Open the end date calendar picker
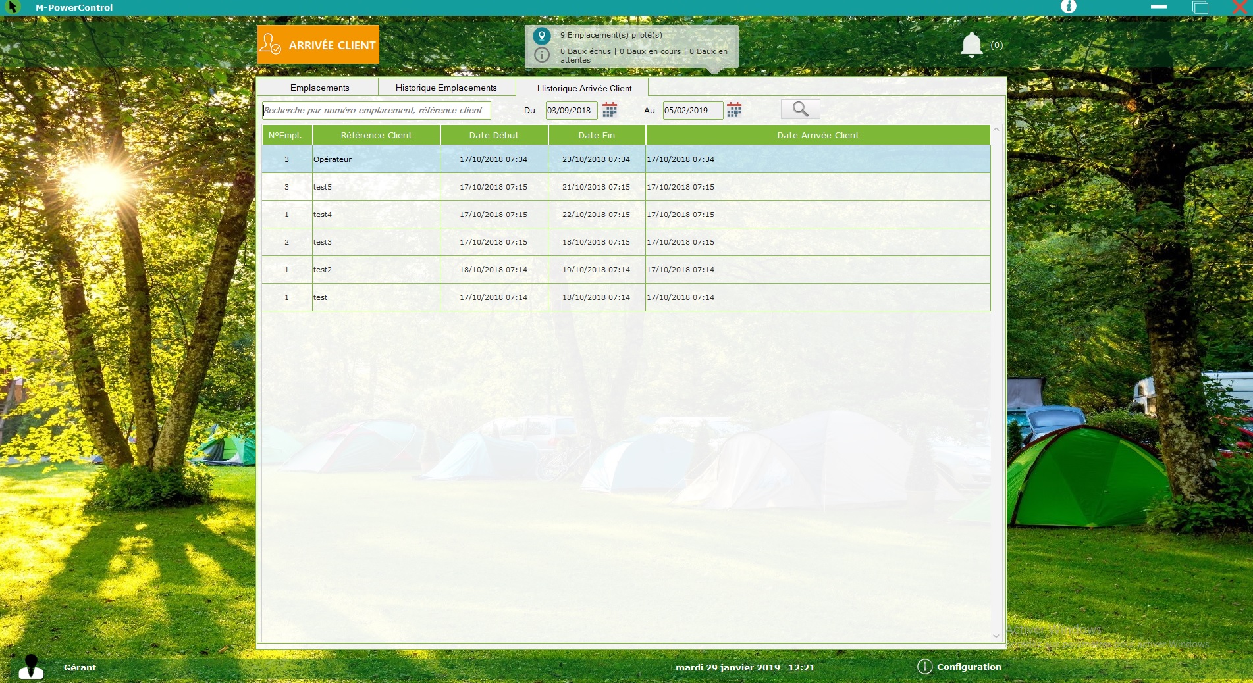This screenshot has height=683, width=1253. point(734,110)
